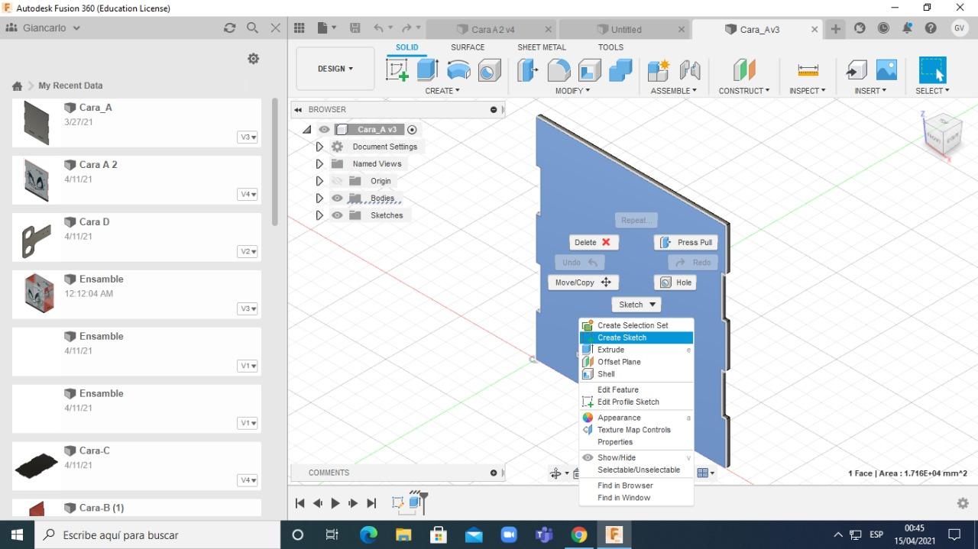Switch to the Cara A 2 v4 document tab

coord(493,29)
